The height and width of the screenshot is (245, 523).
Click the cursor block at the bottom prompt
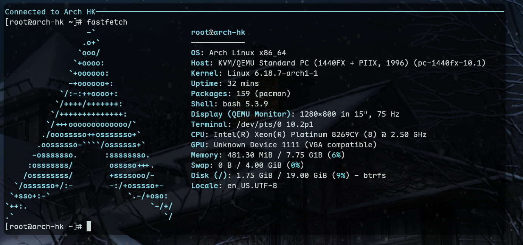89,226
